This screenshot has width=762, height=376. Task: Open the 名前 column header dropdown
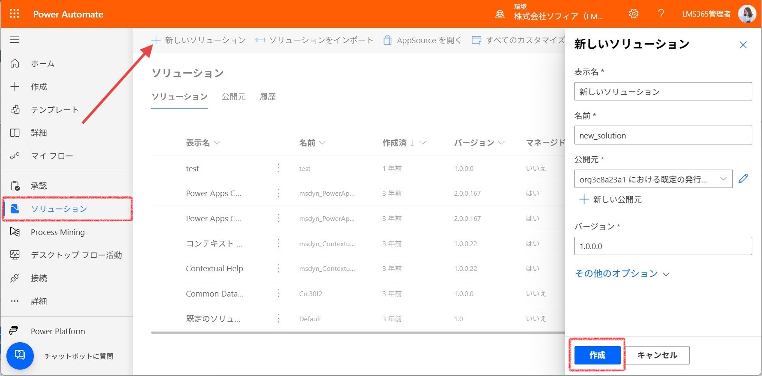(x=312, y=143)
